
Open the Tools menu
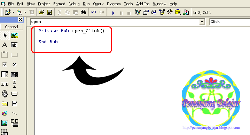coord(128,4)
